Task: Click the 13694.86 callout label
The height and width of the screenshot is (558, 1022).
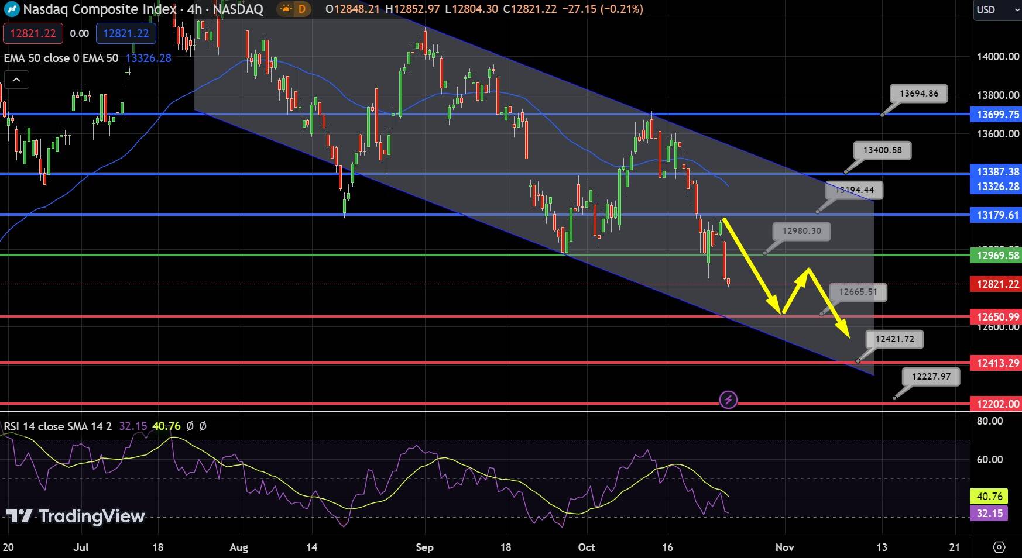Action: [919, 94]
